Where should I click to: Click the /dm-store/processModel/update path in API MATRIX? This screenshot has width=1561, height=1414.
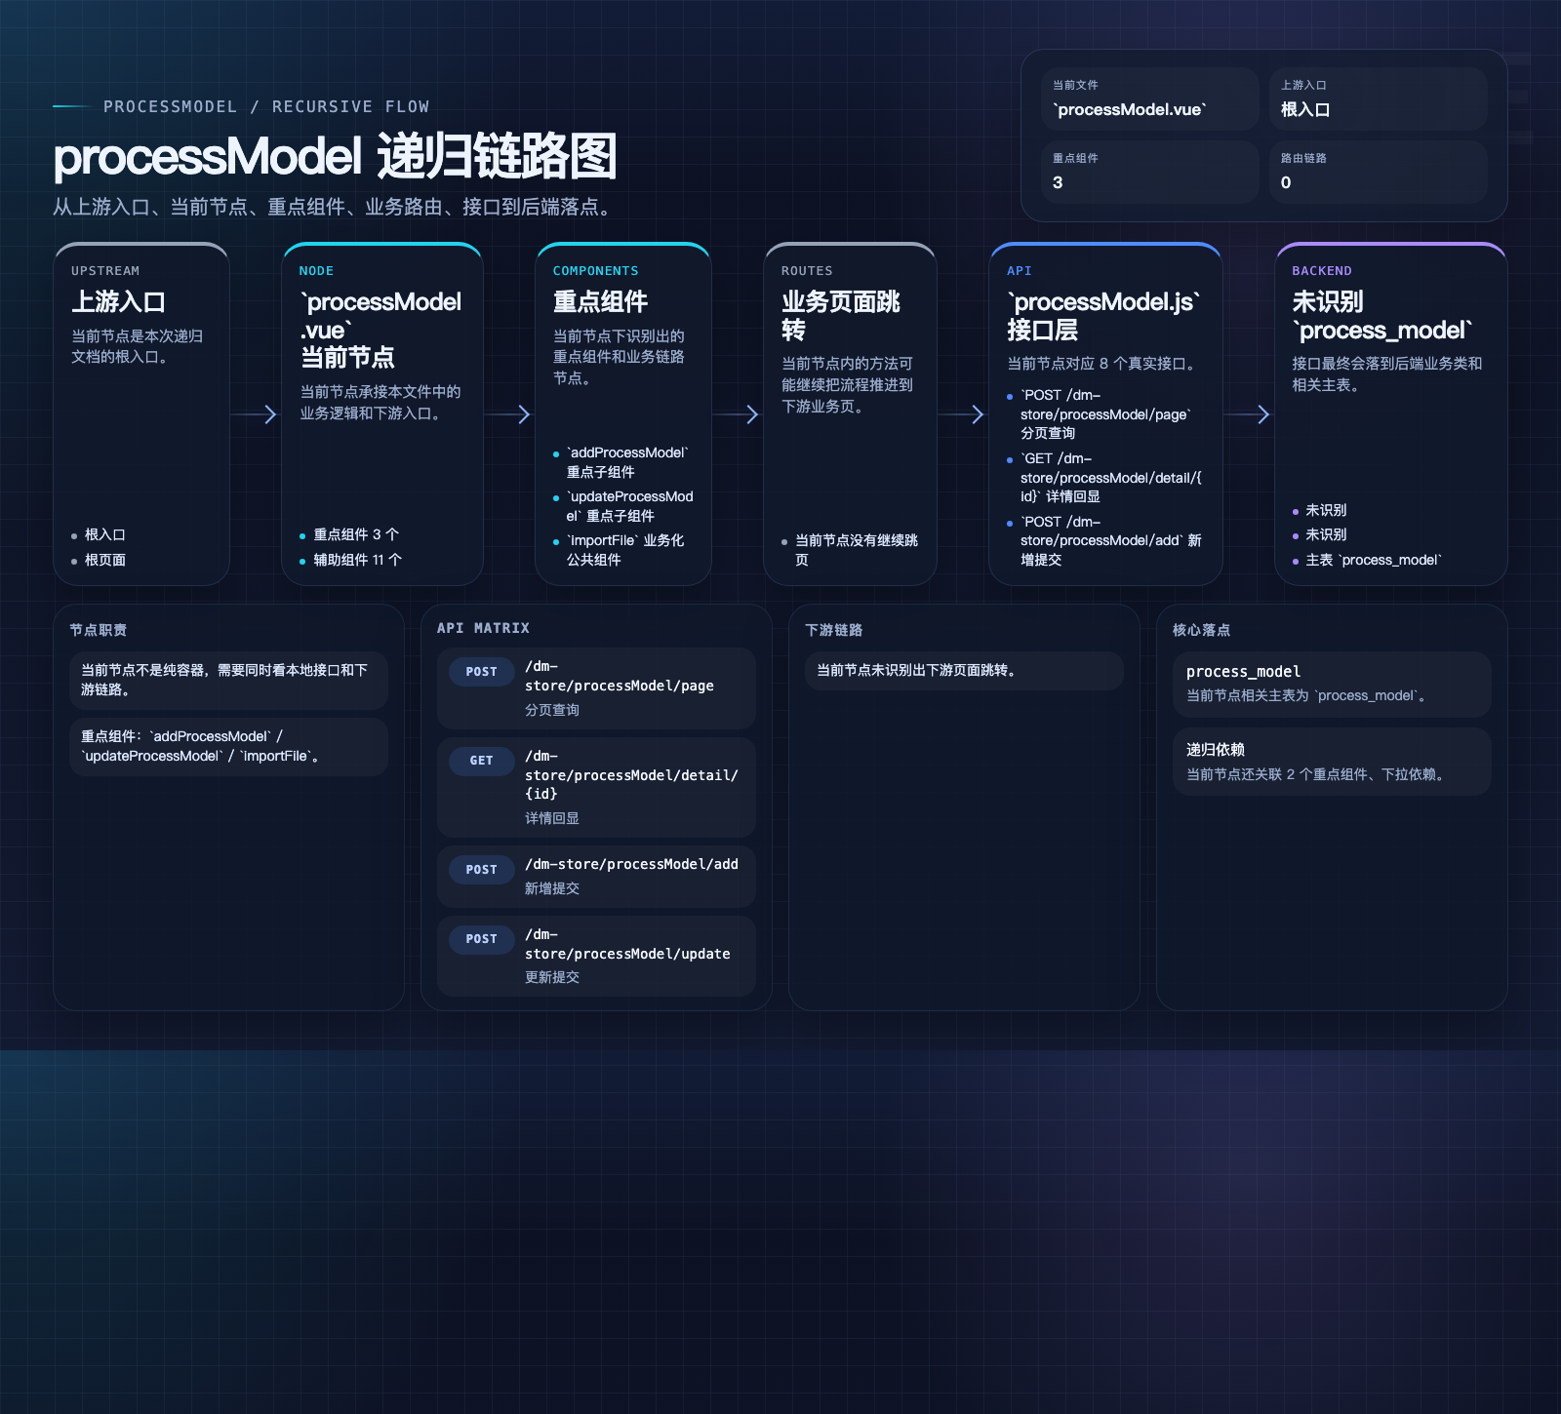627,944
